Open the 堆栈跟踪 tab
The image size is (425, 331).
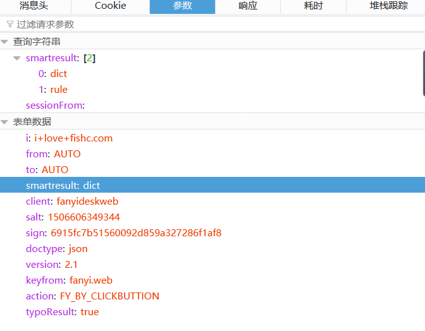(388, 6)
